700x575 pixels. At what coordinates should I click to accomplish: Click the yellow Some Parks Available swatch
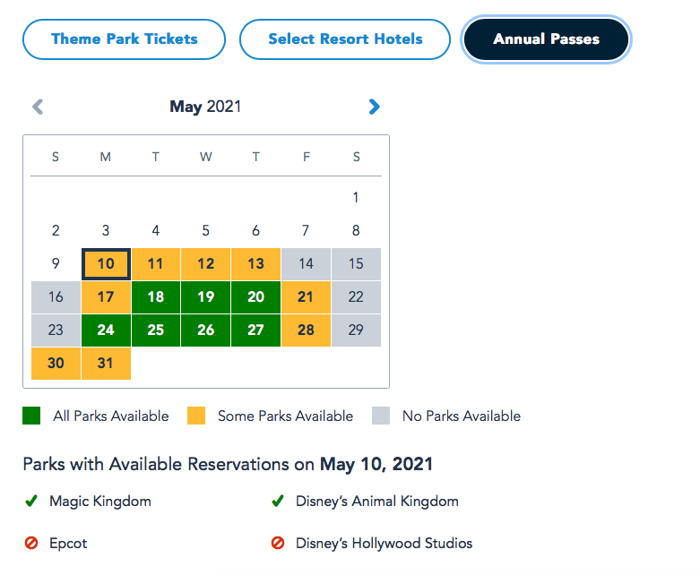tap(196, 416)
